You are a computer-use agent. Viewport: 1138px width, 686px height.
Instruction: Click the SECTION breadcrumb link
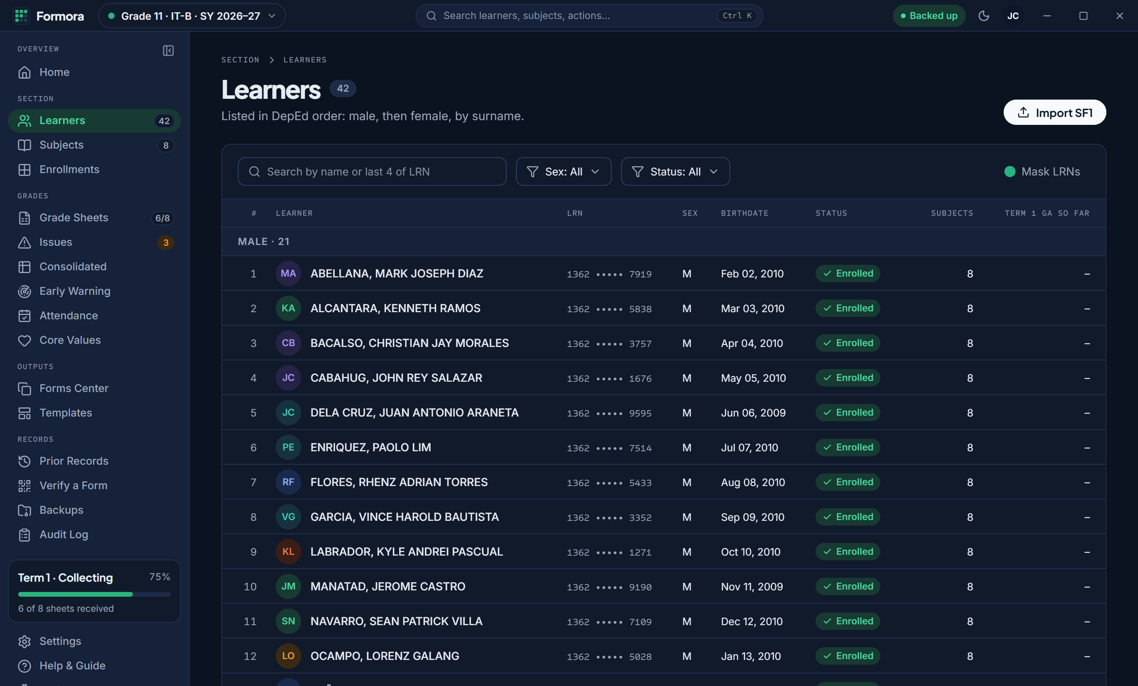click(x=240, y=60)
